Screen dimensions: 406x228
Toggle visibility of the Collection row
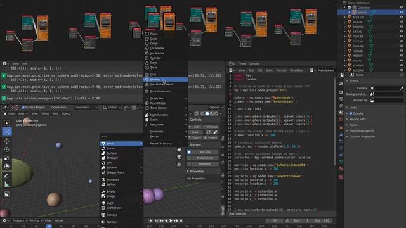point(402,8)
